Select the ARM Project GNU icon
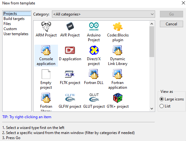 [x=46, y=27]
